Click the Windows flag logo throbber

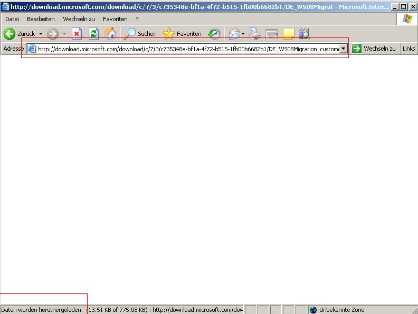coord(407,19)
